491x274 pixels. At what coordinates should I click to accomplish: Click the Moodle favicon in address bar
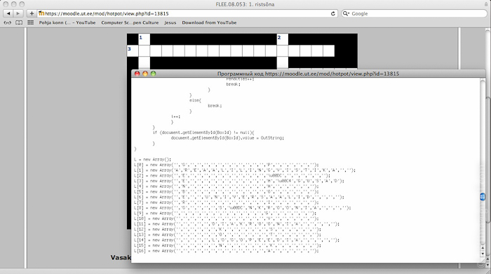(x=41, y=13)
